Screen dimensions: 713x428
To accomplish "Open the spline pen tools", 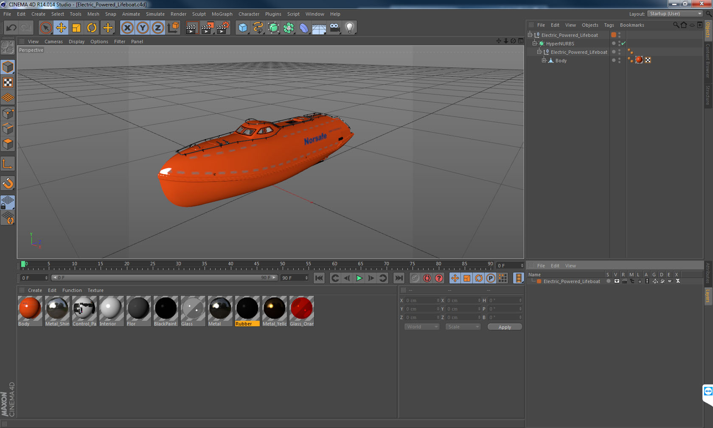I will (x=258, y=28).
